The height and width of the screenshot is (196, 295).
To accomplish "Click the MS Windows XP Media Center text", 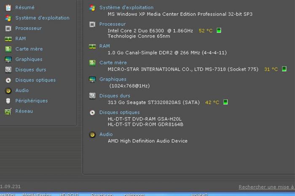I will pyautogui.click(x=180, y=14).
